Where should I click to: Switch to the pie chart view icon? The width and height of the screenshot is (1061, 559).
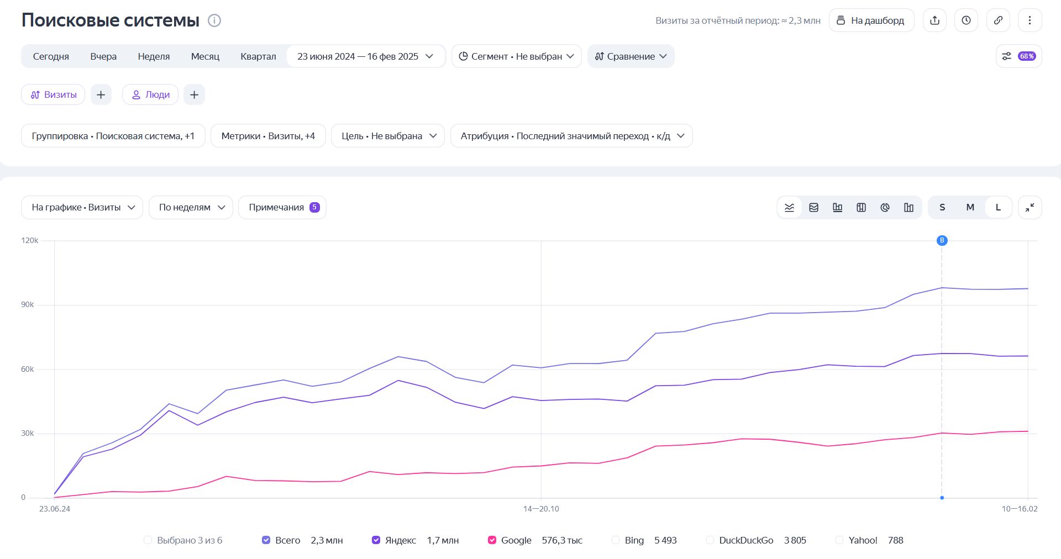click(885, 208)
